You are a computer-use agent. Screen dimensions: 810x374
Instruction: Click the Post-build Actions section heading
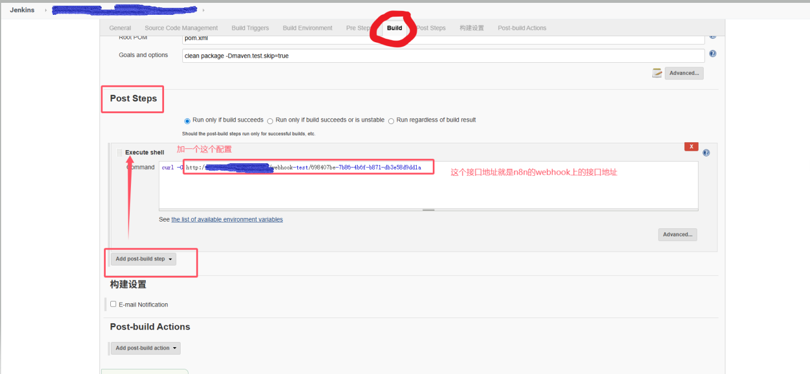point(150,327)
